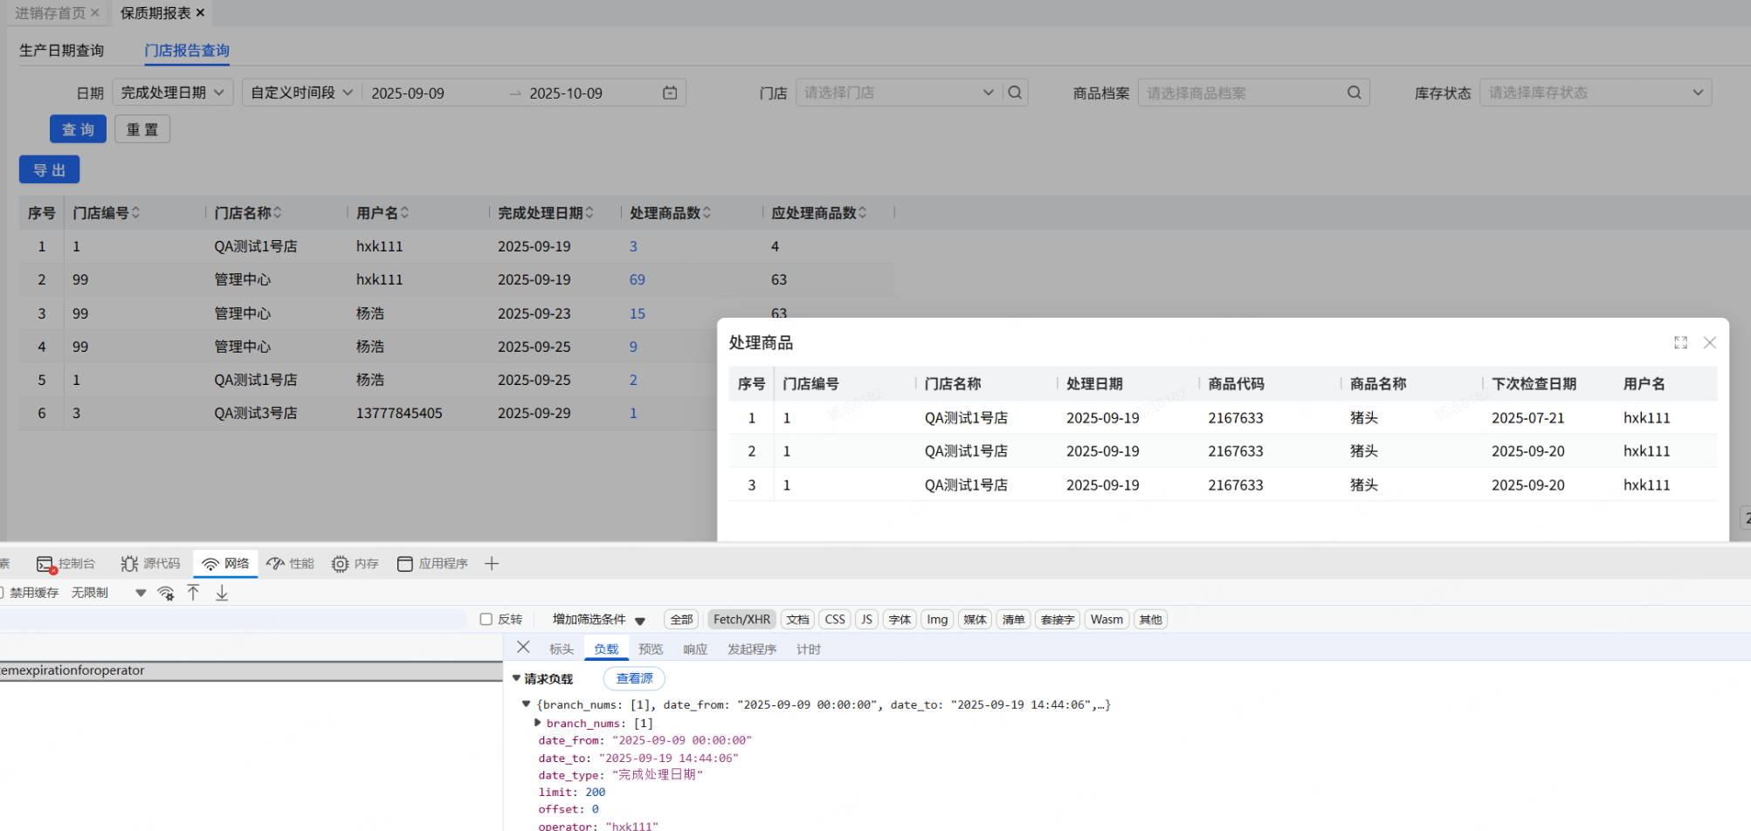This screenshot has width=1751, height=831.
Task: Maximize the 处理商品 dialog
Action: point(1680,343)
